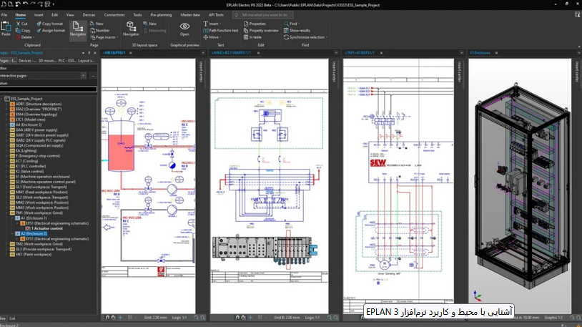The width and height of the screenshot is (582, 327).
Task: Click the 3D enclosure cabinet model
Action: pos(523,186)
